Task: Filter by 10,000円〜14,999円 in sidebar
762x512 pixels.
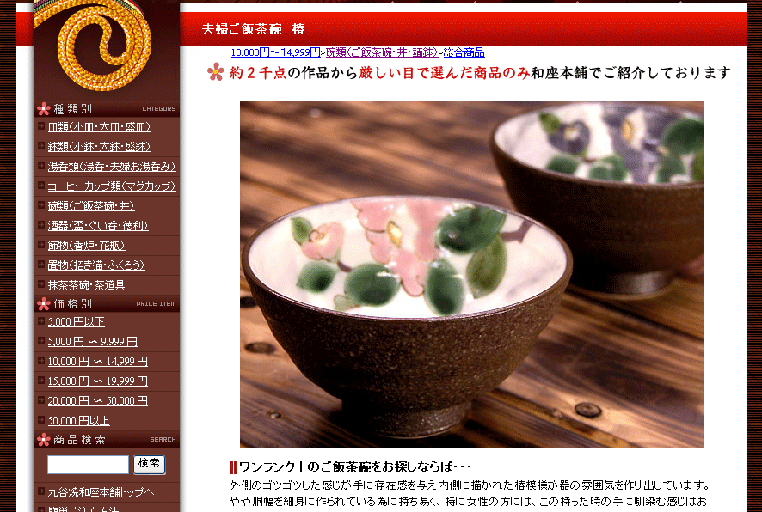Action: click(x=98, y=362)
